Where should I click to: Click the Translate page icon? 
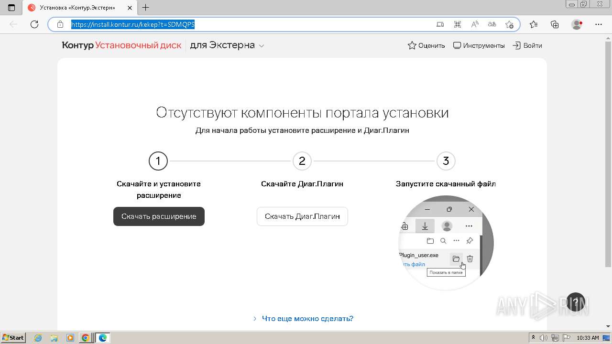point(492,24)
